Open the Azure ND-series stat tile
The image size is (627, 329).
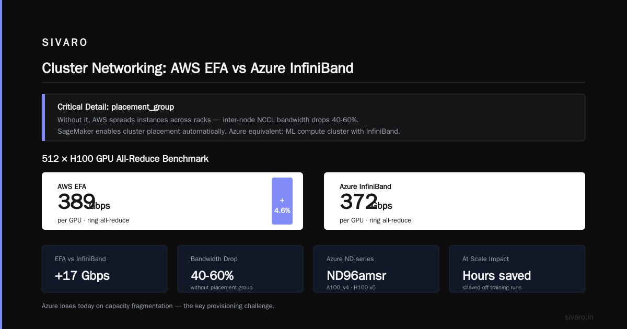(376, 269)
